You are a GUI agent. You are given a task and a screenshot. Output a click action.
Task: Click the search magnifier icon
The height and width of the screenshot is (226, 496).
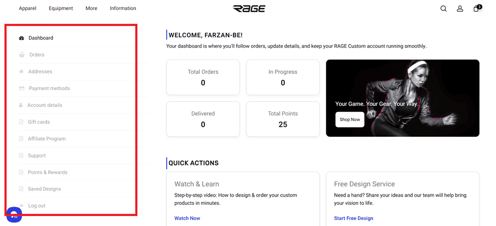click(x=443, y=8)
